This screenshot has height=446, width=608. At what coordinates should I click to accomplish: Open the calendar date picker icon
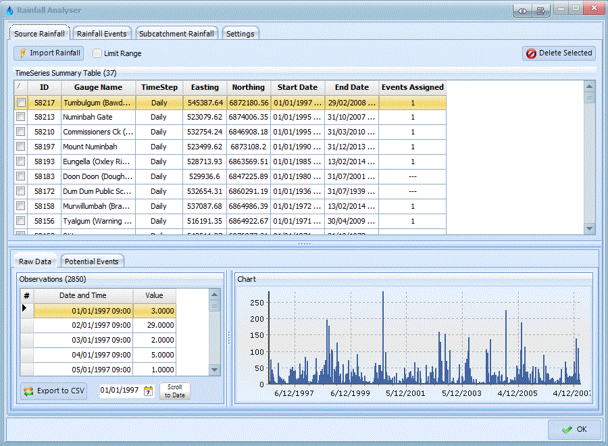148,391
